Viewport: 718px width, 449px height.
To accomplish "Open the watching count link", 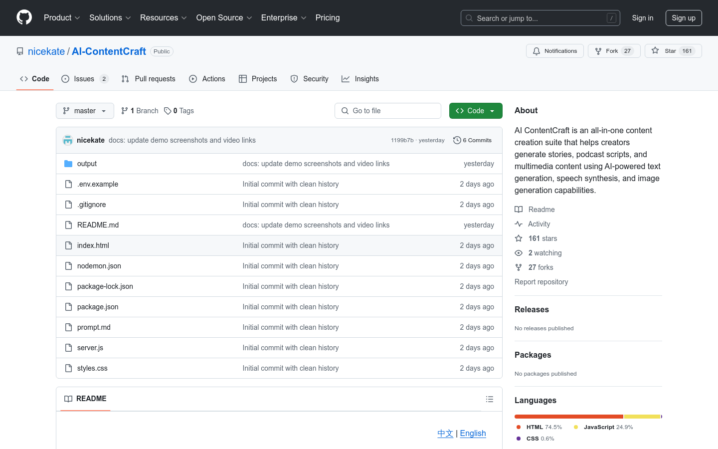I will click(x=544, y=253).
